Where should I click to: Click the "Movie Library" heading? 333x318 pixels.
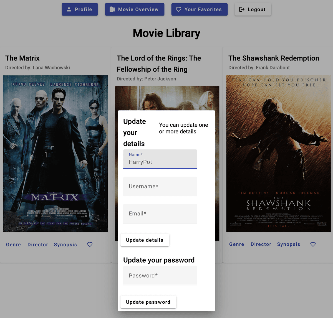click(167, 33)
